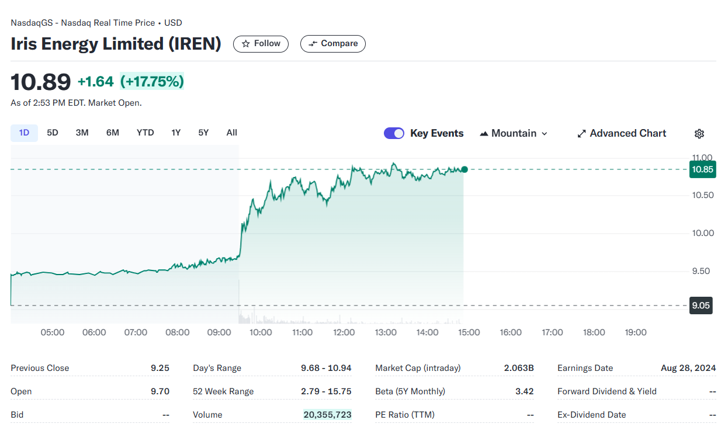This screenshot has height=427, width=728.
Task: Select the 1Y time range
Action: [176, 133]
